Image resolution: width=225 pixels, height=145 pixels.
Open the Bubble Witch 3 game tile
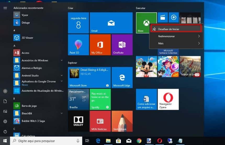[x=168, y=67]
